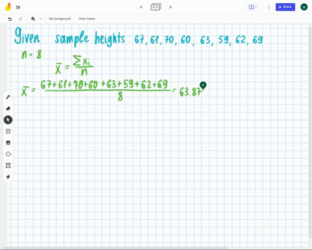The image size is (312, 250).
Task: Add a sticky note
Action: (8, 132)
